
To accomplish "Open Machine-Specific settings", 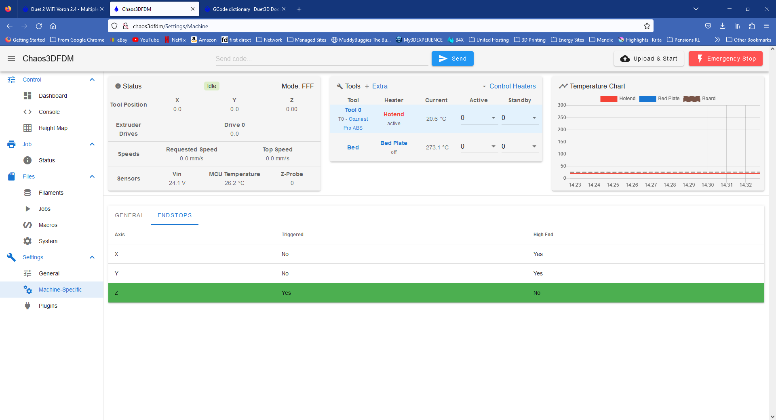I will coord(52,290).
